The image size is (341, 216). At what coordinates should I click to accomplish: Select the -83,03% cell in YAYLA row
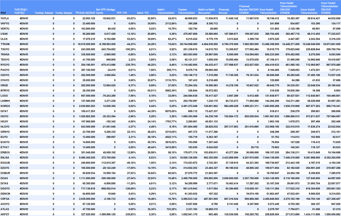coord(131,18)
